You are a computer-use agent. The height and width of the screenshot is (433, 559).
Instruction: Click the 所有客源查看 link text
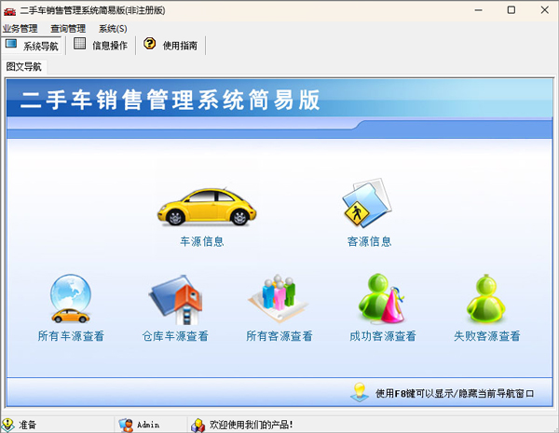click(279, 336)
